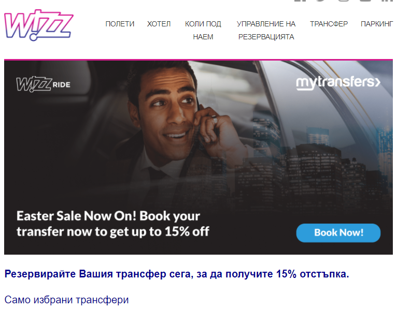The image size is (397, 309).
Task: Click the bold 15% отстъпка heading
Action: tap(177, 274)
